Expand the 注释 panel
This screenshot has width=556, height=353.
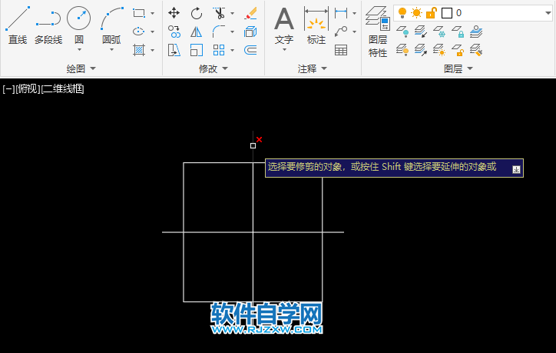[x=312, y=68]
